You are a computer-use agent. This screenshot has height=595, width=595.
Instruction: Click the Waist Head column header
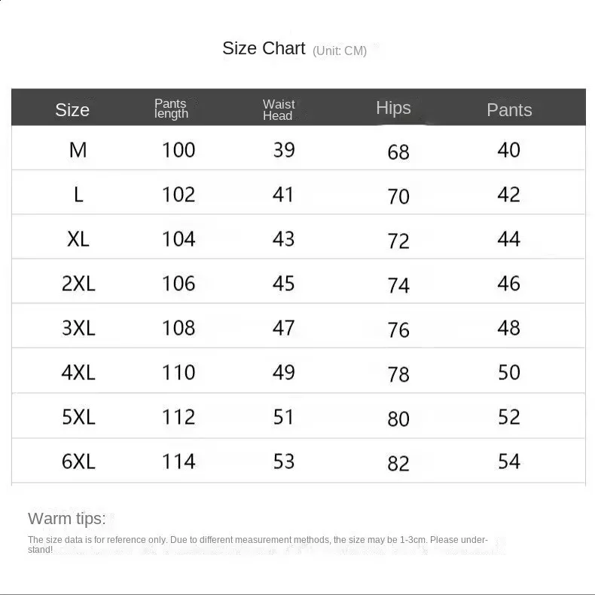click(279, 110)
